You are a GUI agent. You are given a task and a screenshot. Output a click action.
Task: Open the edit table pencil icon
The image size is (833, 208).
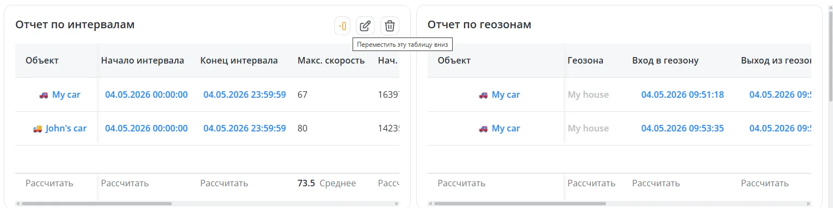click(366, 26)
